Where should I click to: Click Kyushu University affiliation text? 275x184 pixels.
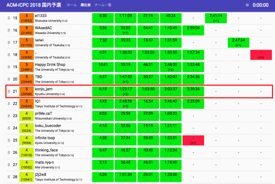pos(47,94)
